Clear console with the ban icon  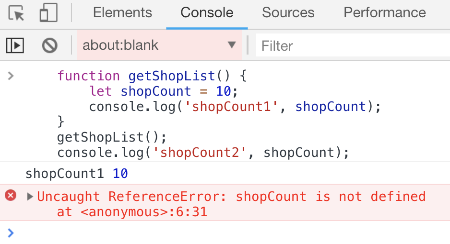pyautogui.click(x=49, y=45)
